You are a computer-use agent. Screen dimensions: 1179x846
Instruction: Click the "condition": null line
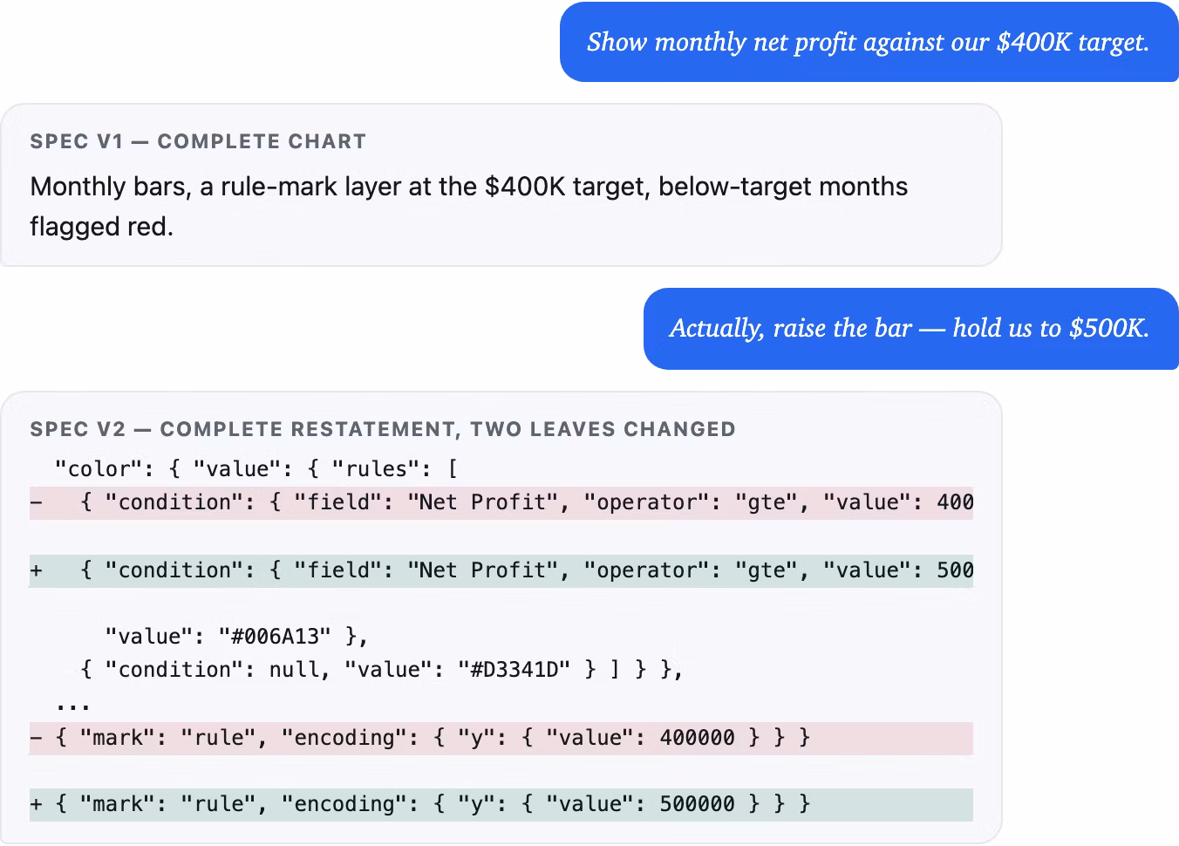coord(381,670)
